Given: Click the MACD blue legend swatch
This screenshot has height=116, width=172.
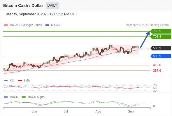Looking at the screenshot, I should (x=6, y=97).
